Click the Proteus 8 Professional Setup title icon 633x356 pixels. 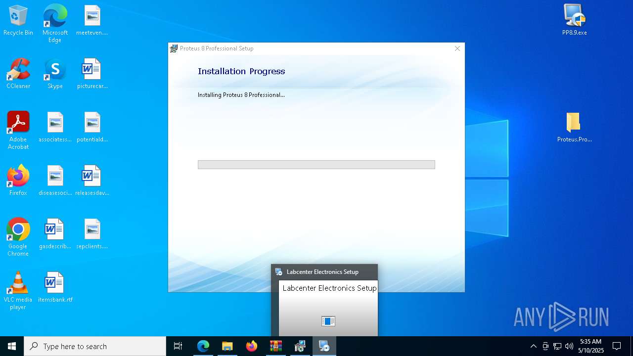click(x=174, y=48)
